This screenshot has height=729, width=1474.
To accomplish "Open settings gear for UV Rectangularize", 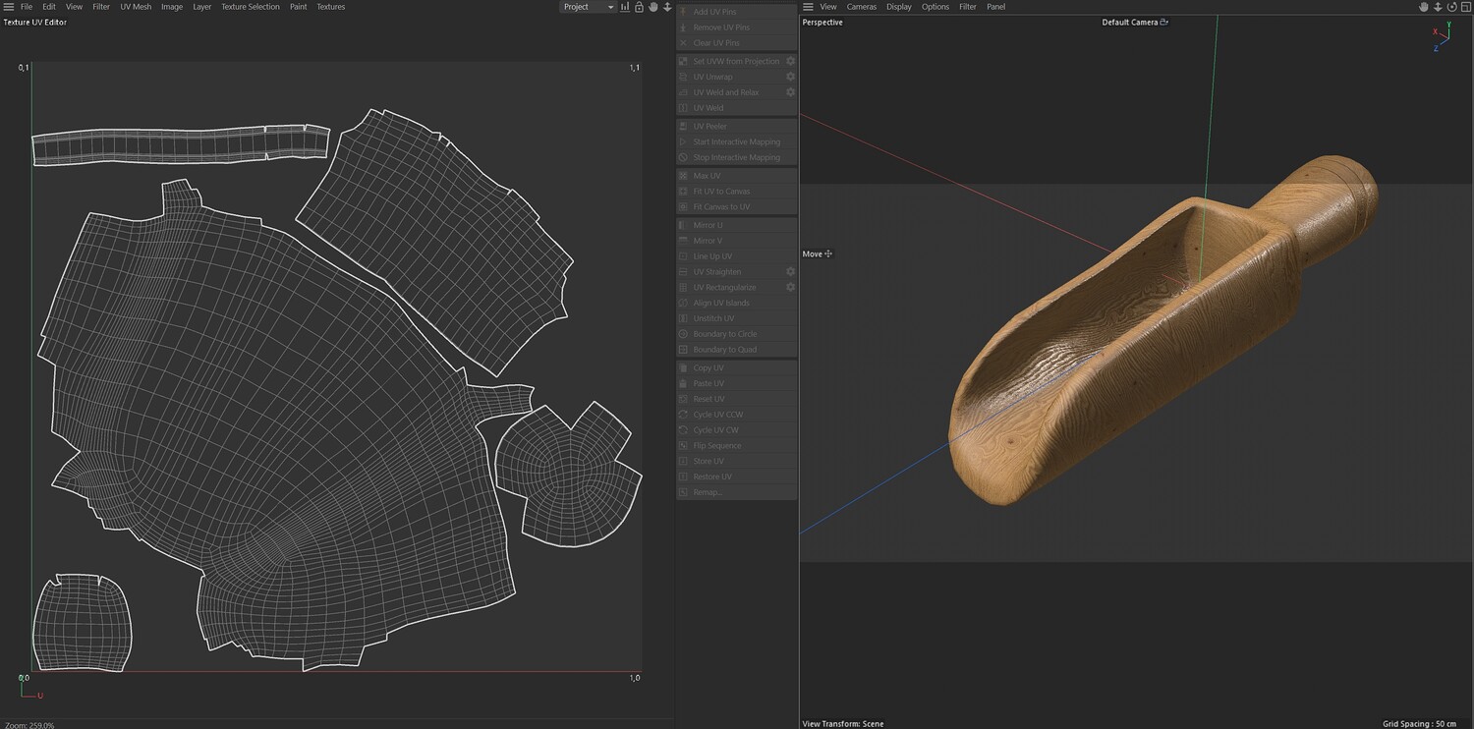I will [790, 287].
